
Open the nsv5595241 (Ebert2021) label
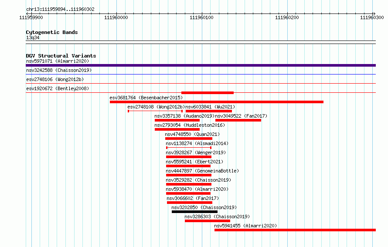[194, 162]
